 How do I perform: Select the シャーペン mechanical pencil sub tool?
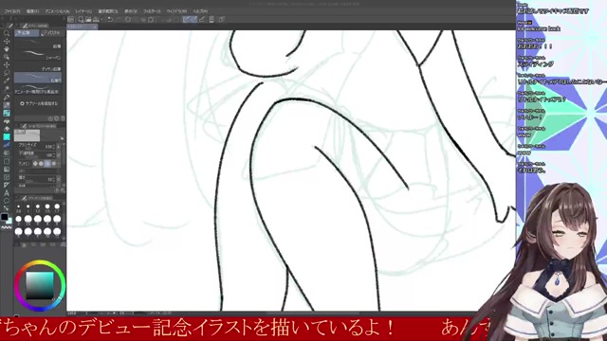tap(38, 56)
